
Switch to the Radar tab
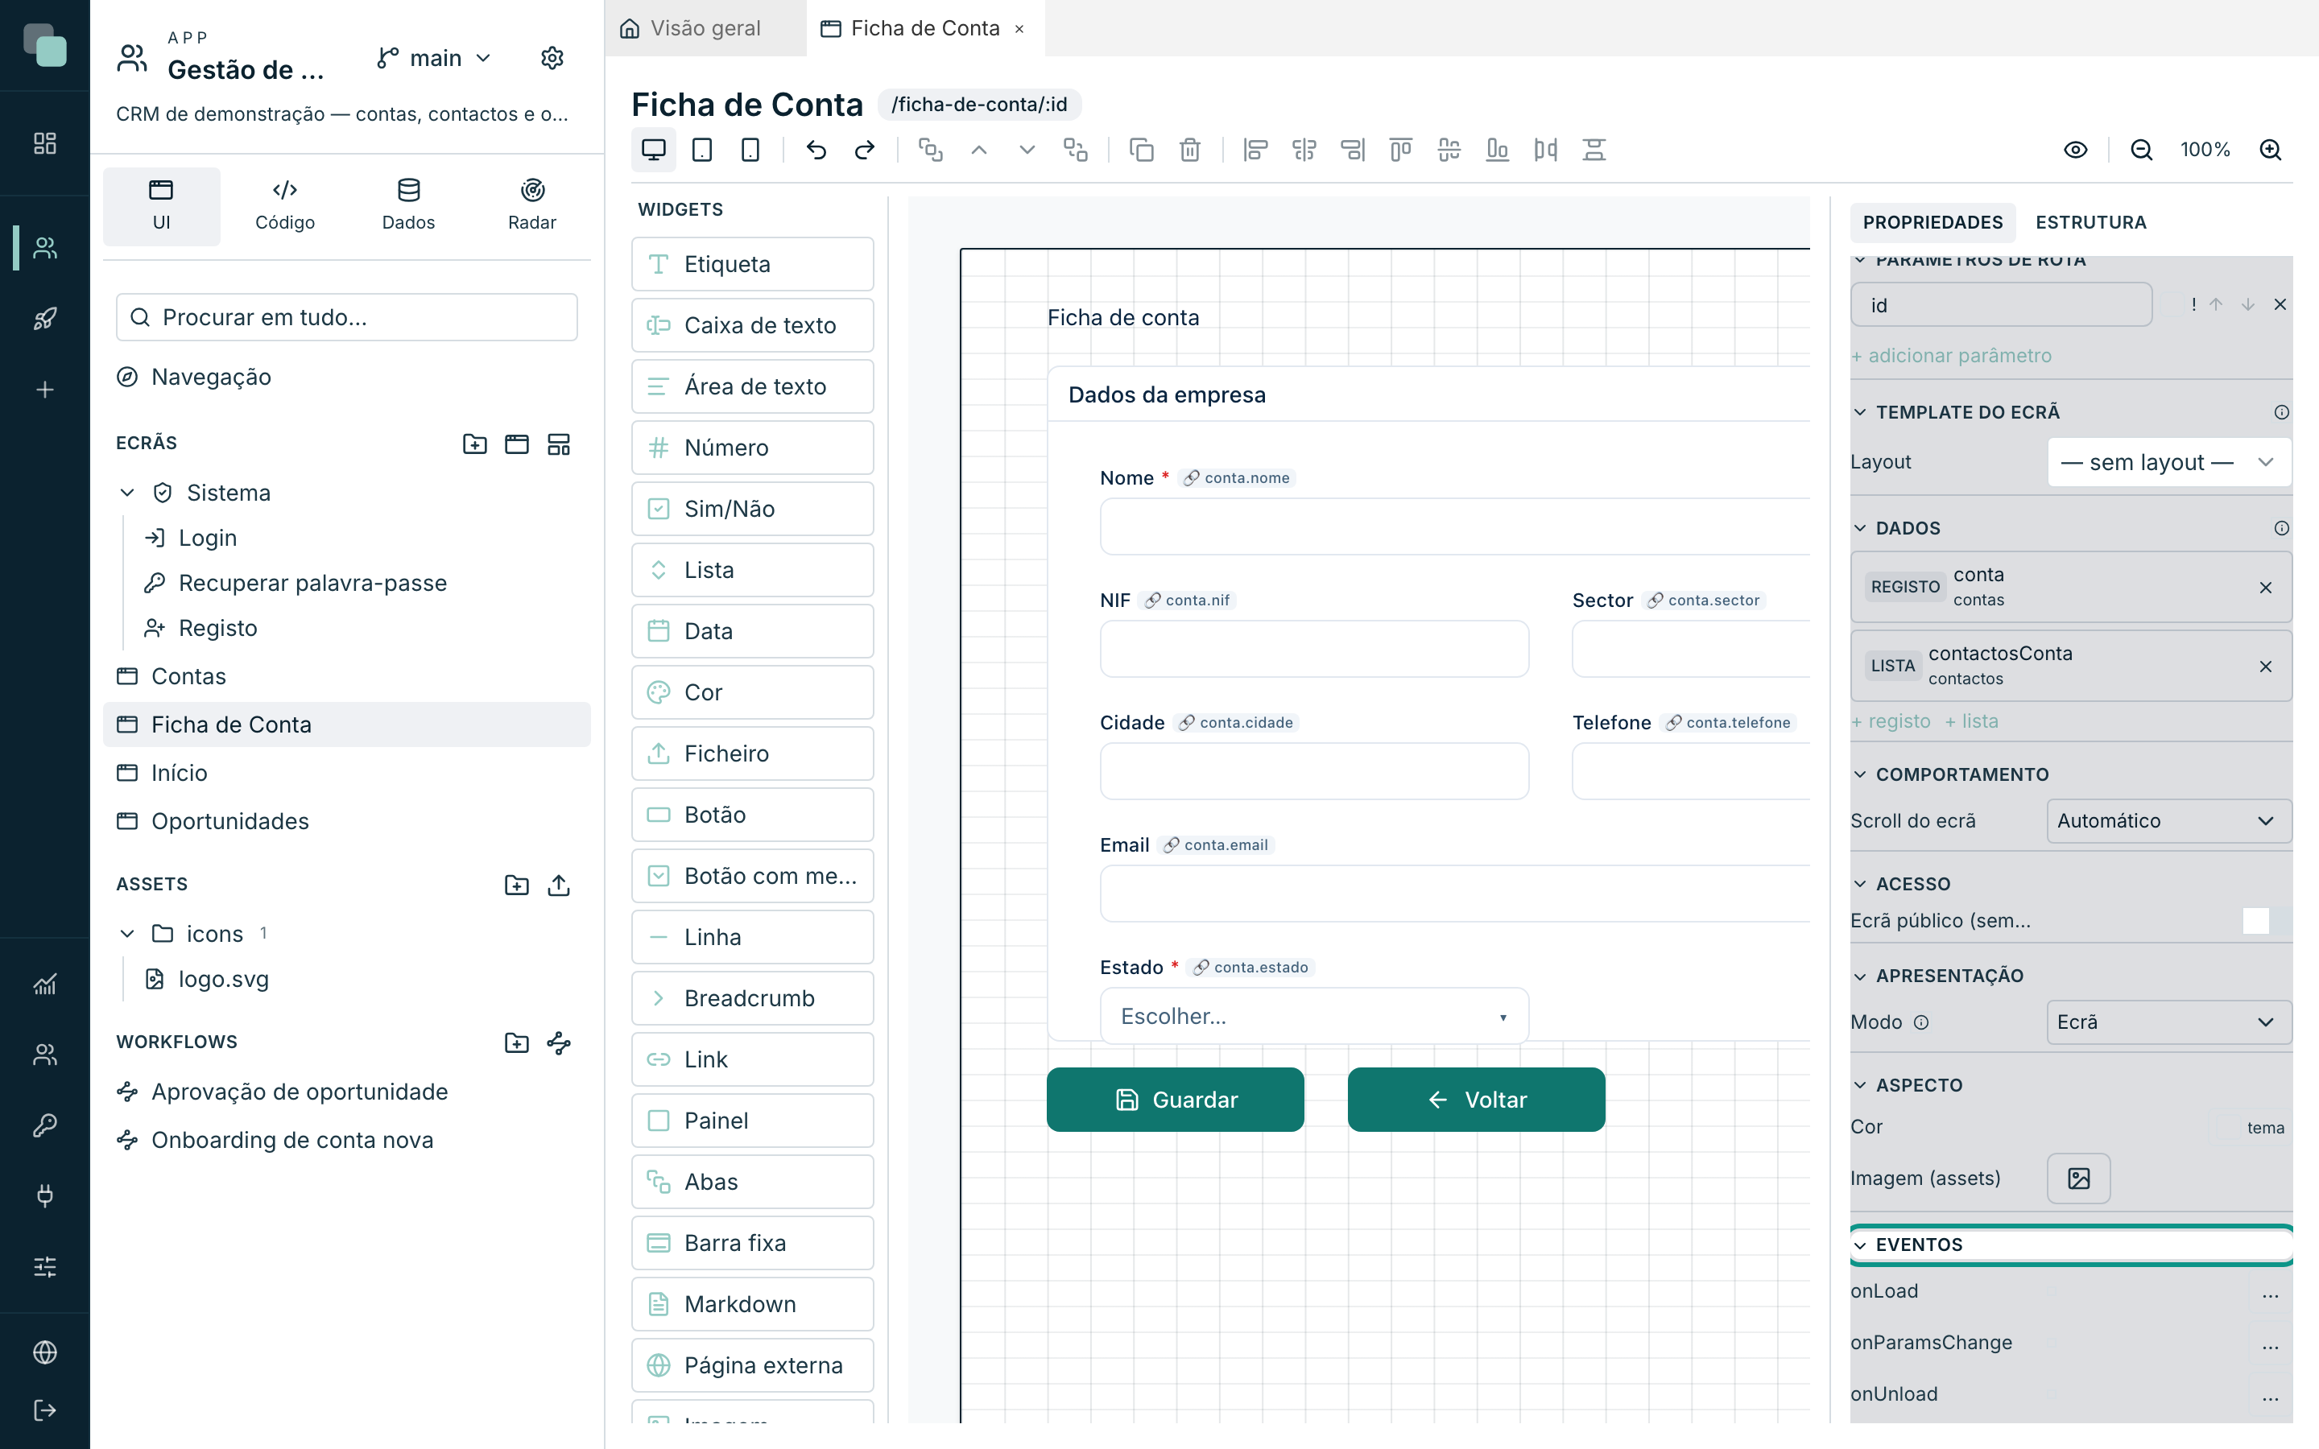(531, 205)
